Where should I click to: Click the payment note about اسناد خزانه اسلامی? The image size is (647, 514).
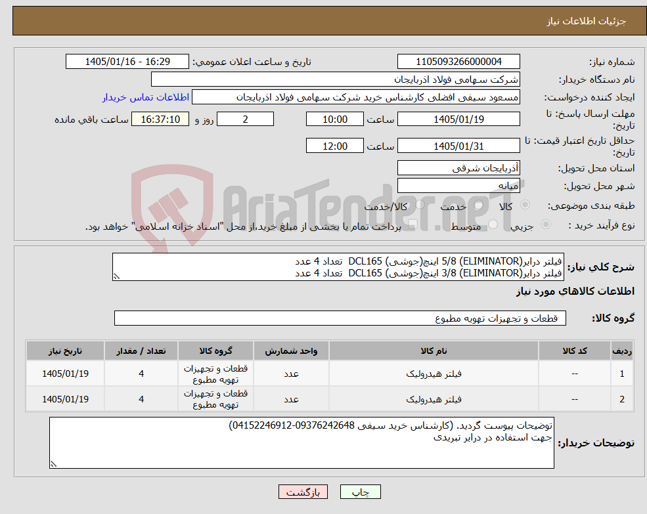tap(243, 226)
